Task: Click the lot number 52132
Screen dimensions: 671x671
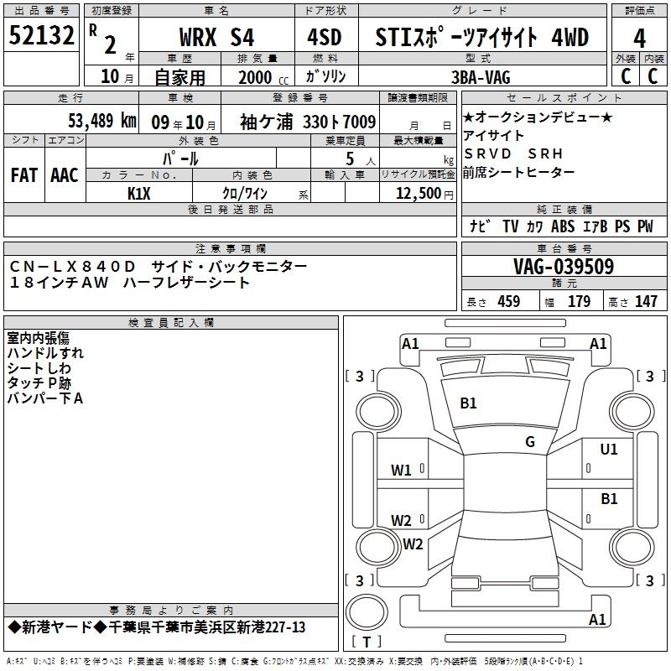Action: point(41,36)
